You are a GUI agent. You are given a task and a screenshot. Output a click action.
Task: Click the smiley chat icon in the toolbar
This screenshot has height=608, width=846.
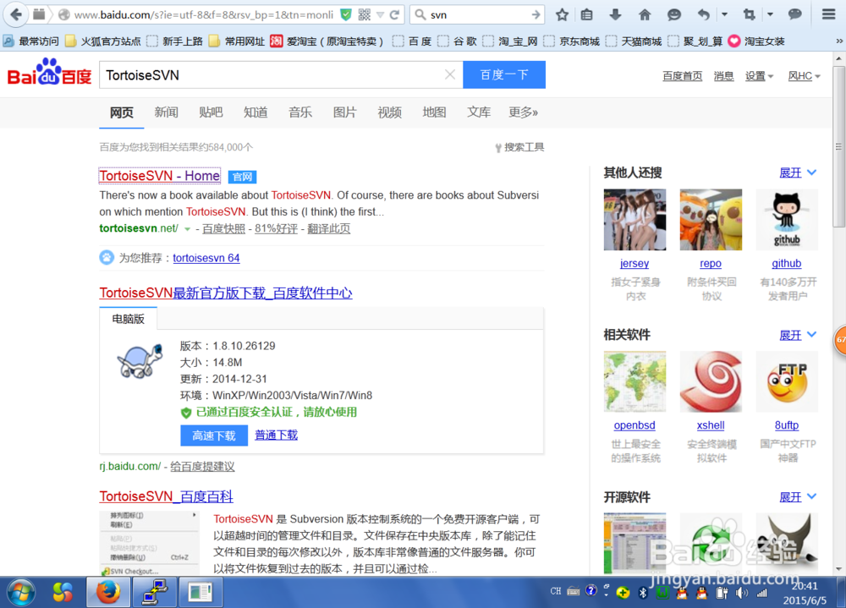674,14
